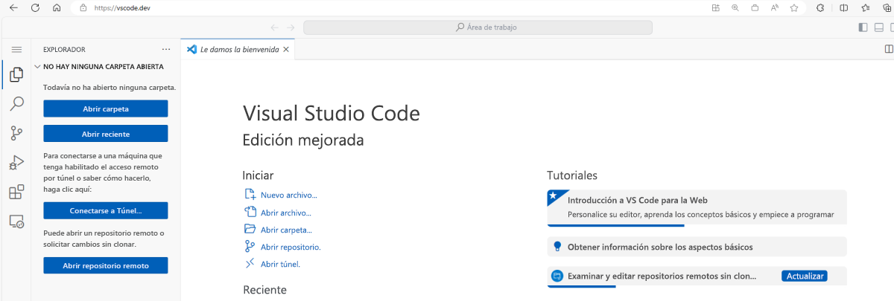This screenshot has height=301, width=894.
Task: Collapse 'NO HAY NINGUNA CARPETA ABIERTA' section
Action: point(99,66)
